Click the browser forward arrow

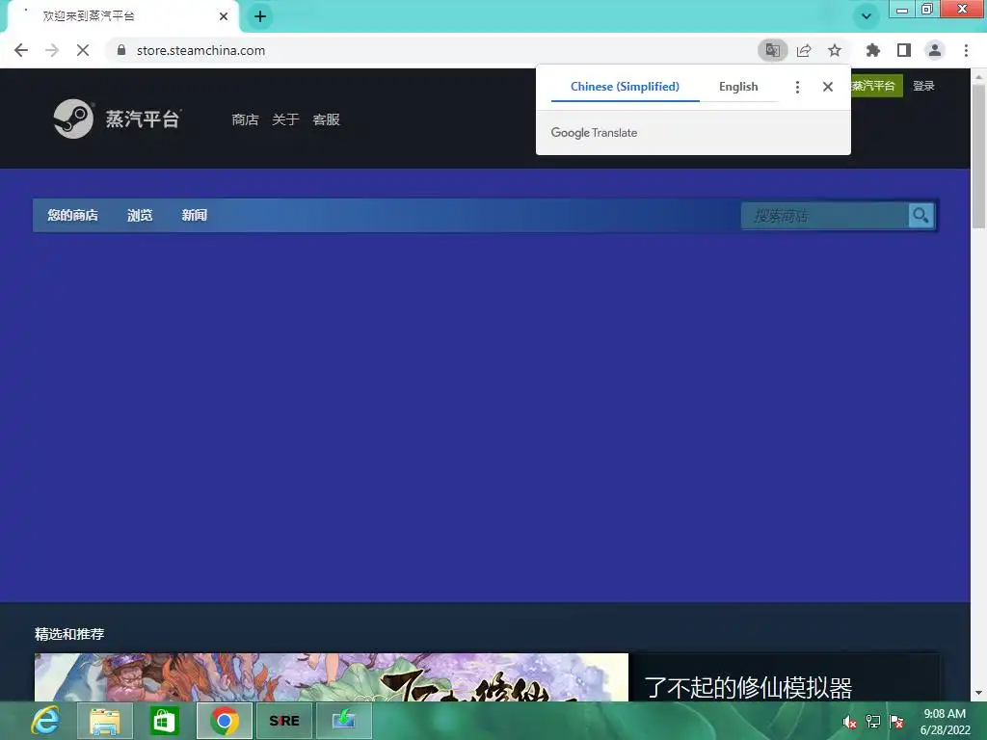click(x=52, y=50)
